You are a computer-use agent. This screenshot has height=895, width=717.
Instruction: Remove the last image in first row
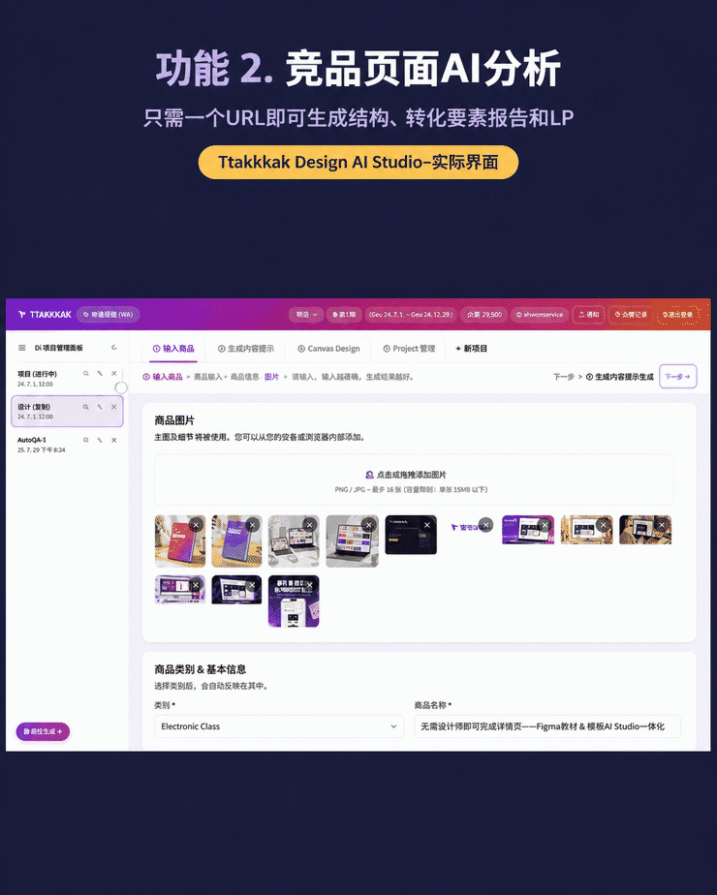(662, 525)
